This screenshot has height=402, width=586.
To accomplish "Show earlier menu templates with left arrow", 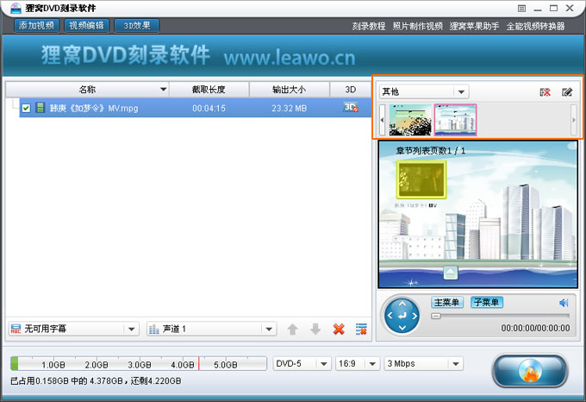I will point(382,120).
